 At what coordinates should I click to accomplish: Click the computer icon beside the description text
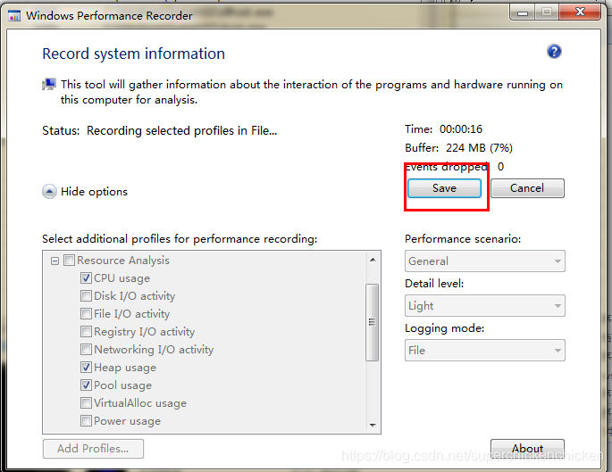pyautogui.click(x=49, y=85)
